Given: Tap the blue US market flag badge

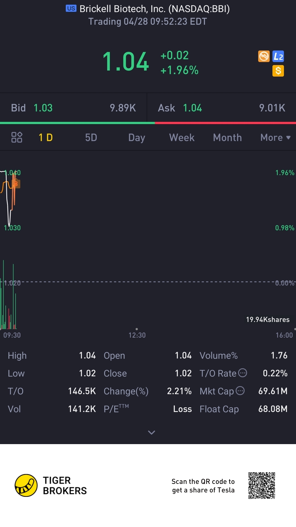Looking at the screenshot, I should pyautogui.click(x=71, y=9).
